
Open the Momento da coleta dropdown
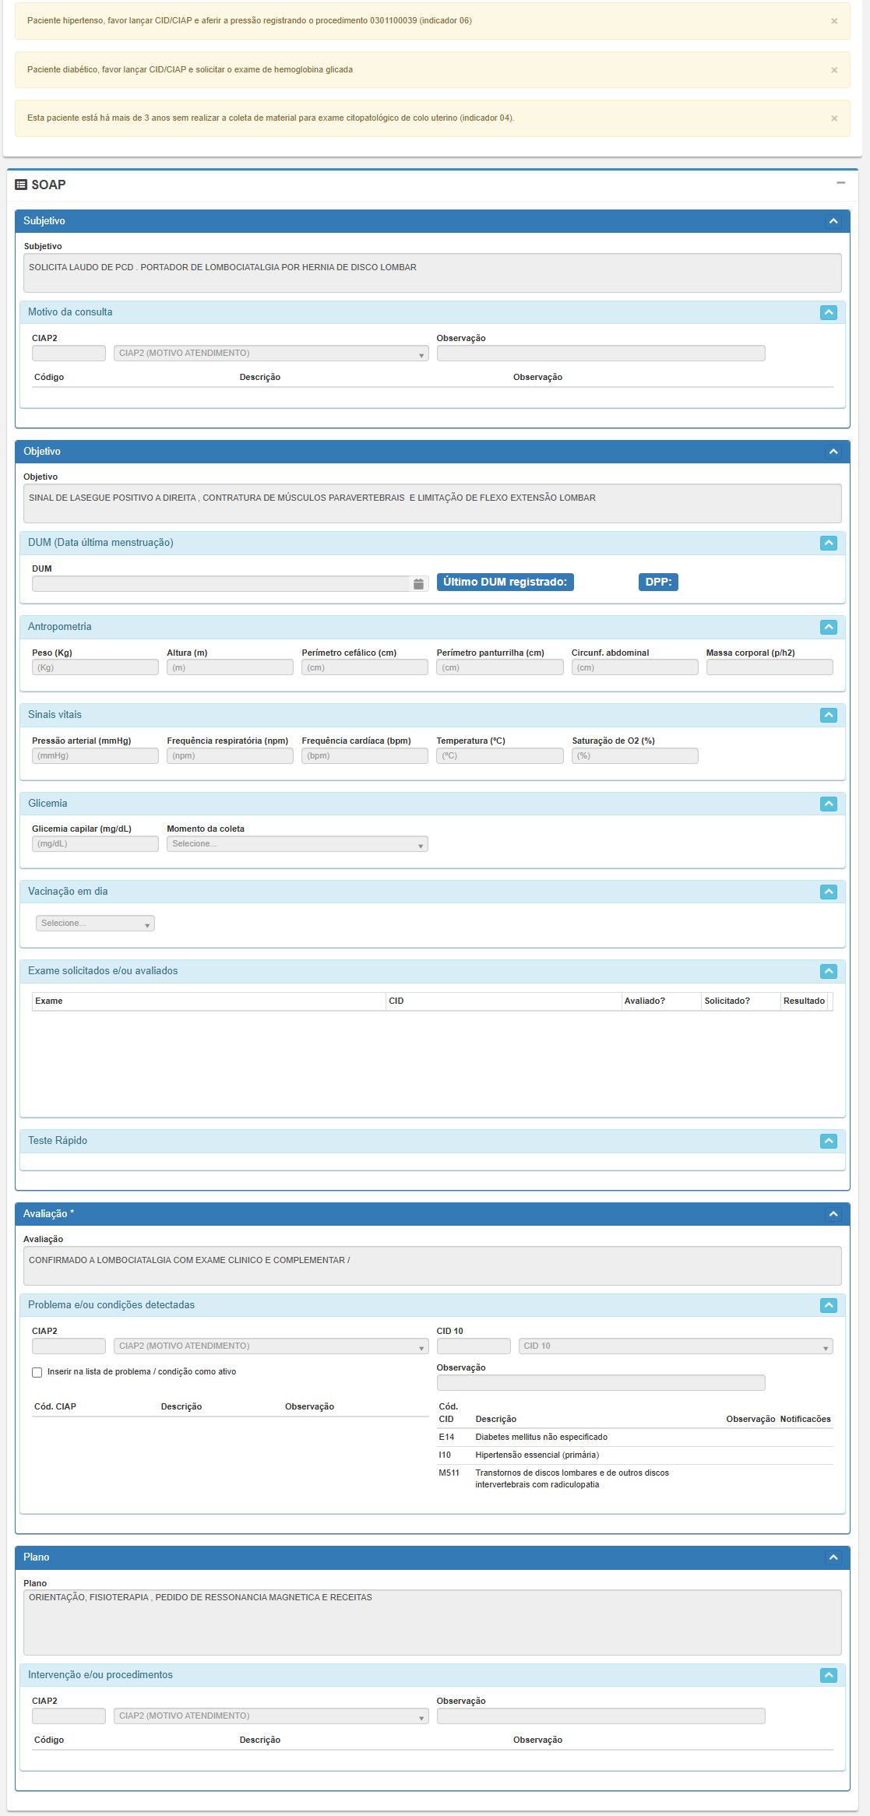(297, 844)
